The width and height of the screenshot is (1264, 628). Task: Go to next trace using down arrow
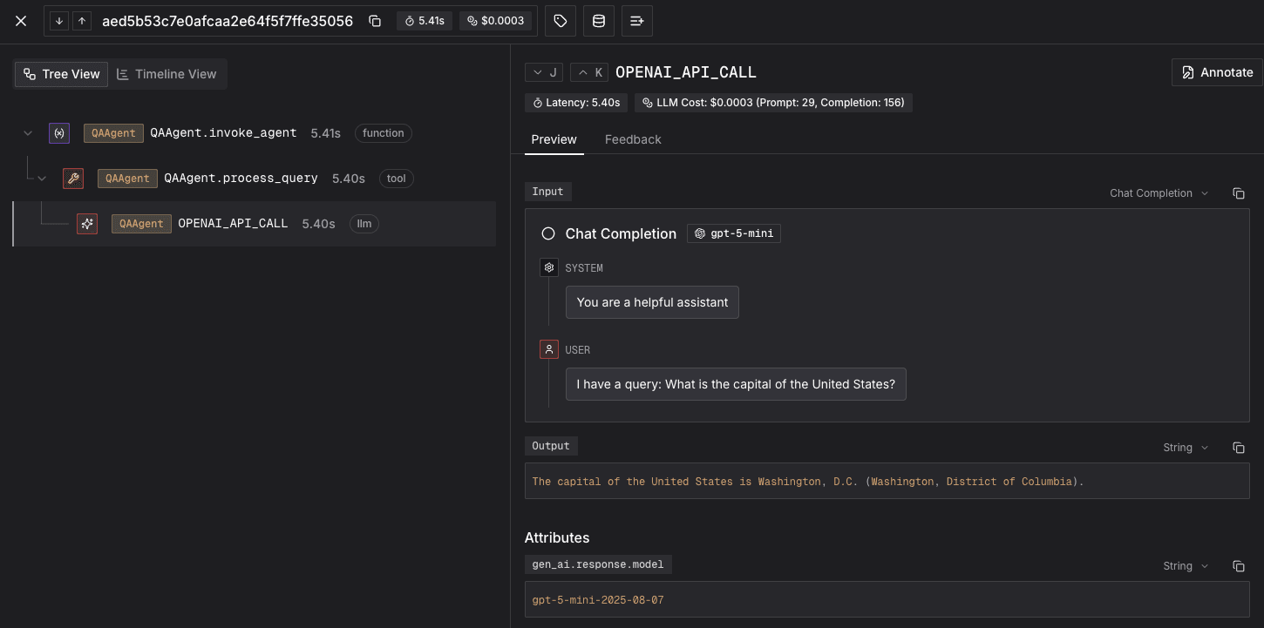click(x=59, y=21)
